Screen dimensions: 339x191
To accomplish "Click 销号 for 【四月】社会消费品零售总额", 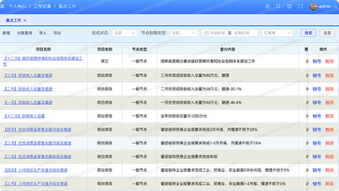I will [x=317, y=130].
